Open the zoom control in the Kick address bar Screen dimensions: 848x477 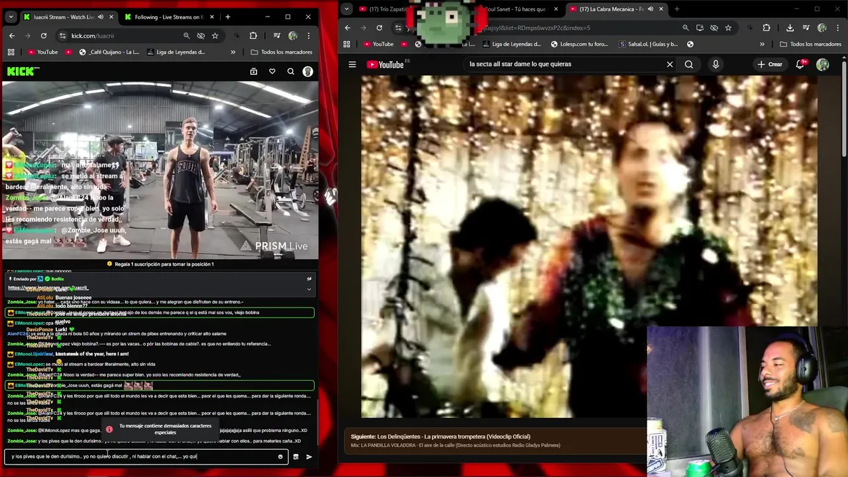point(186,36)
